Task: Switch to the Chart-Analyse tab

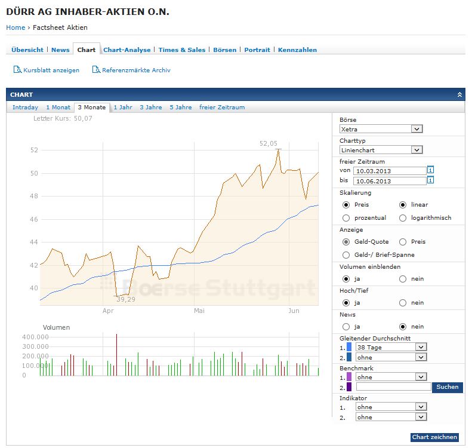Action: pos(127,50)
